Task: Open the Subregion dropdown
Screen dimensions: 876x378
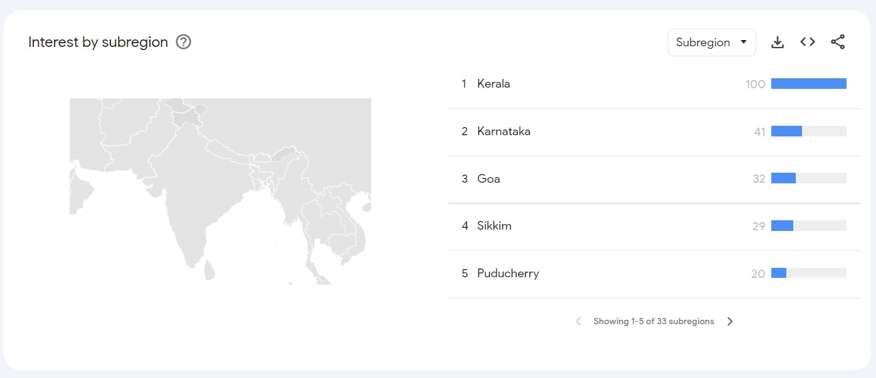Action: click(x=712, y=43)
